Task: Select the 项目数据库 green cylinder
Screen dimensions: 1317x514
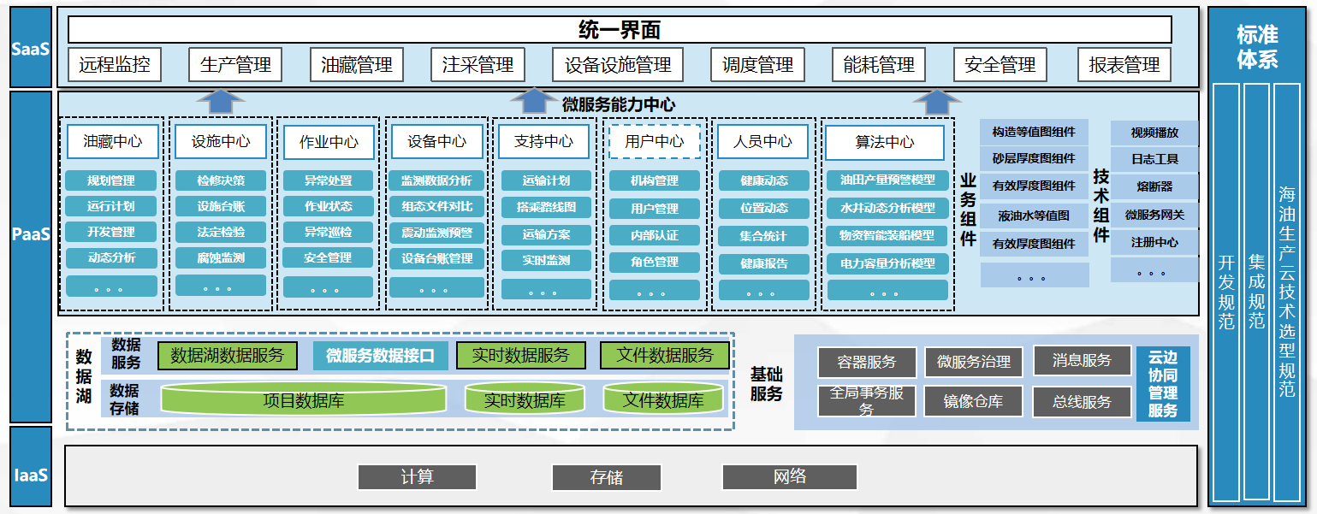Action: (x=303, y=399)
